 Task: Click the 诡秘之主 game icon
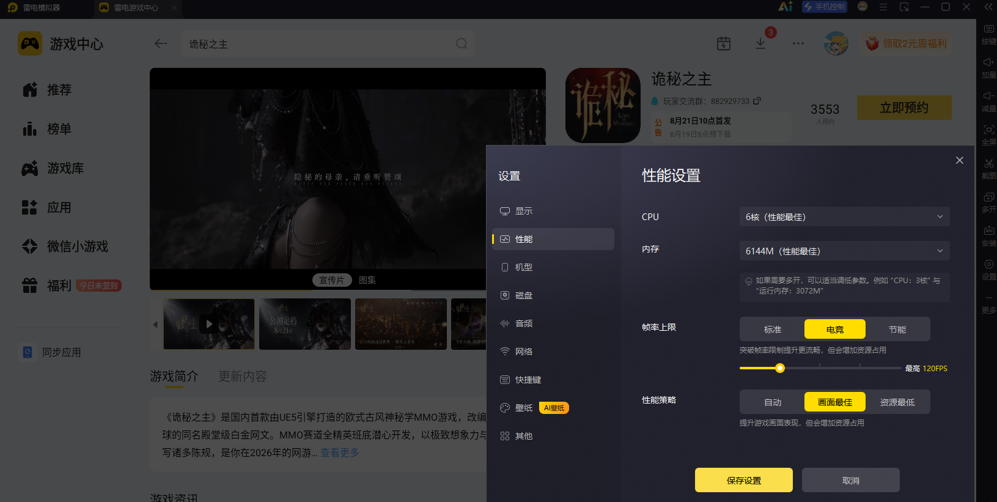point(603,105)
